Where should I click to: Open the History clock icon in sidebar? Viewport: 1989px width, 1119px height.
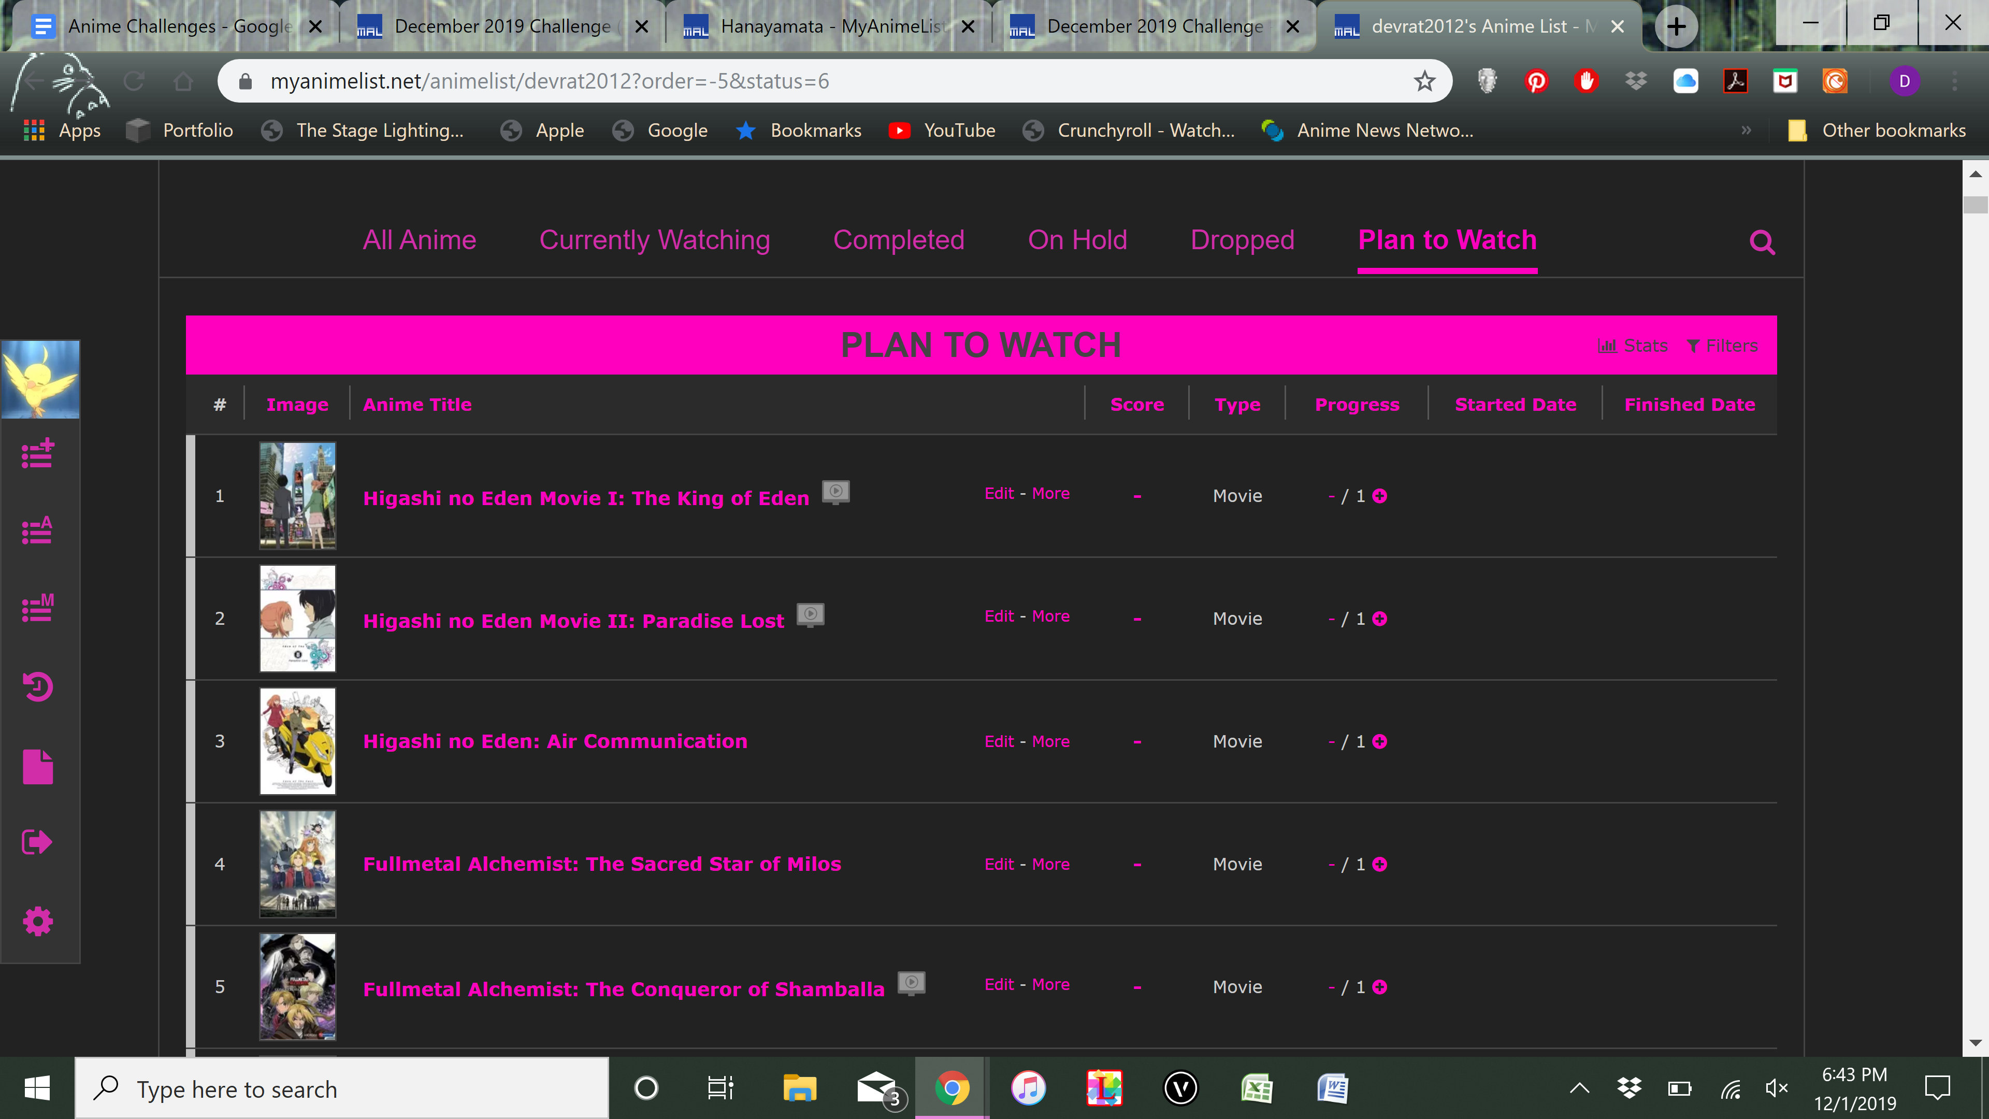click(37, 686)
